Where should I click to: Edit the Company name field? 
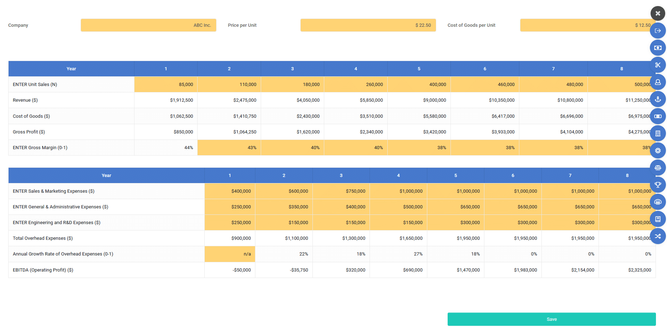click(x=148, y=25)
